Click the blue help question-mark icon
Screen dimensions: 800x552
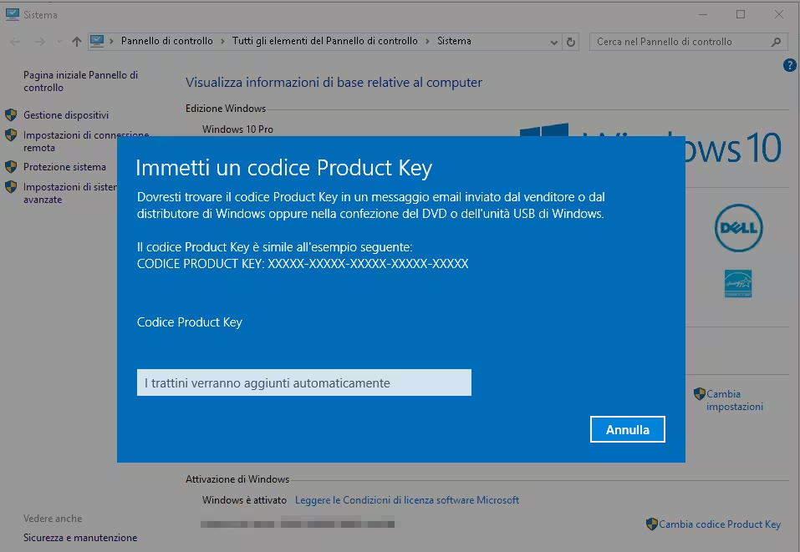point(789,65)
